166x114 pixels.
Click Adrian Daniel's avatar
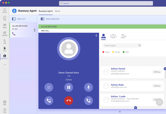106,72
